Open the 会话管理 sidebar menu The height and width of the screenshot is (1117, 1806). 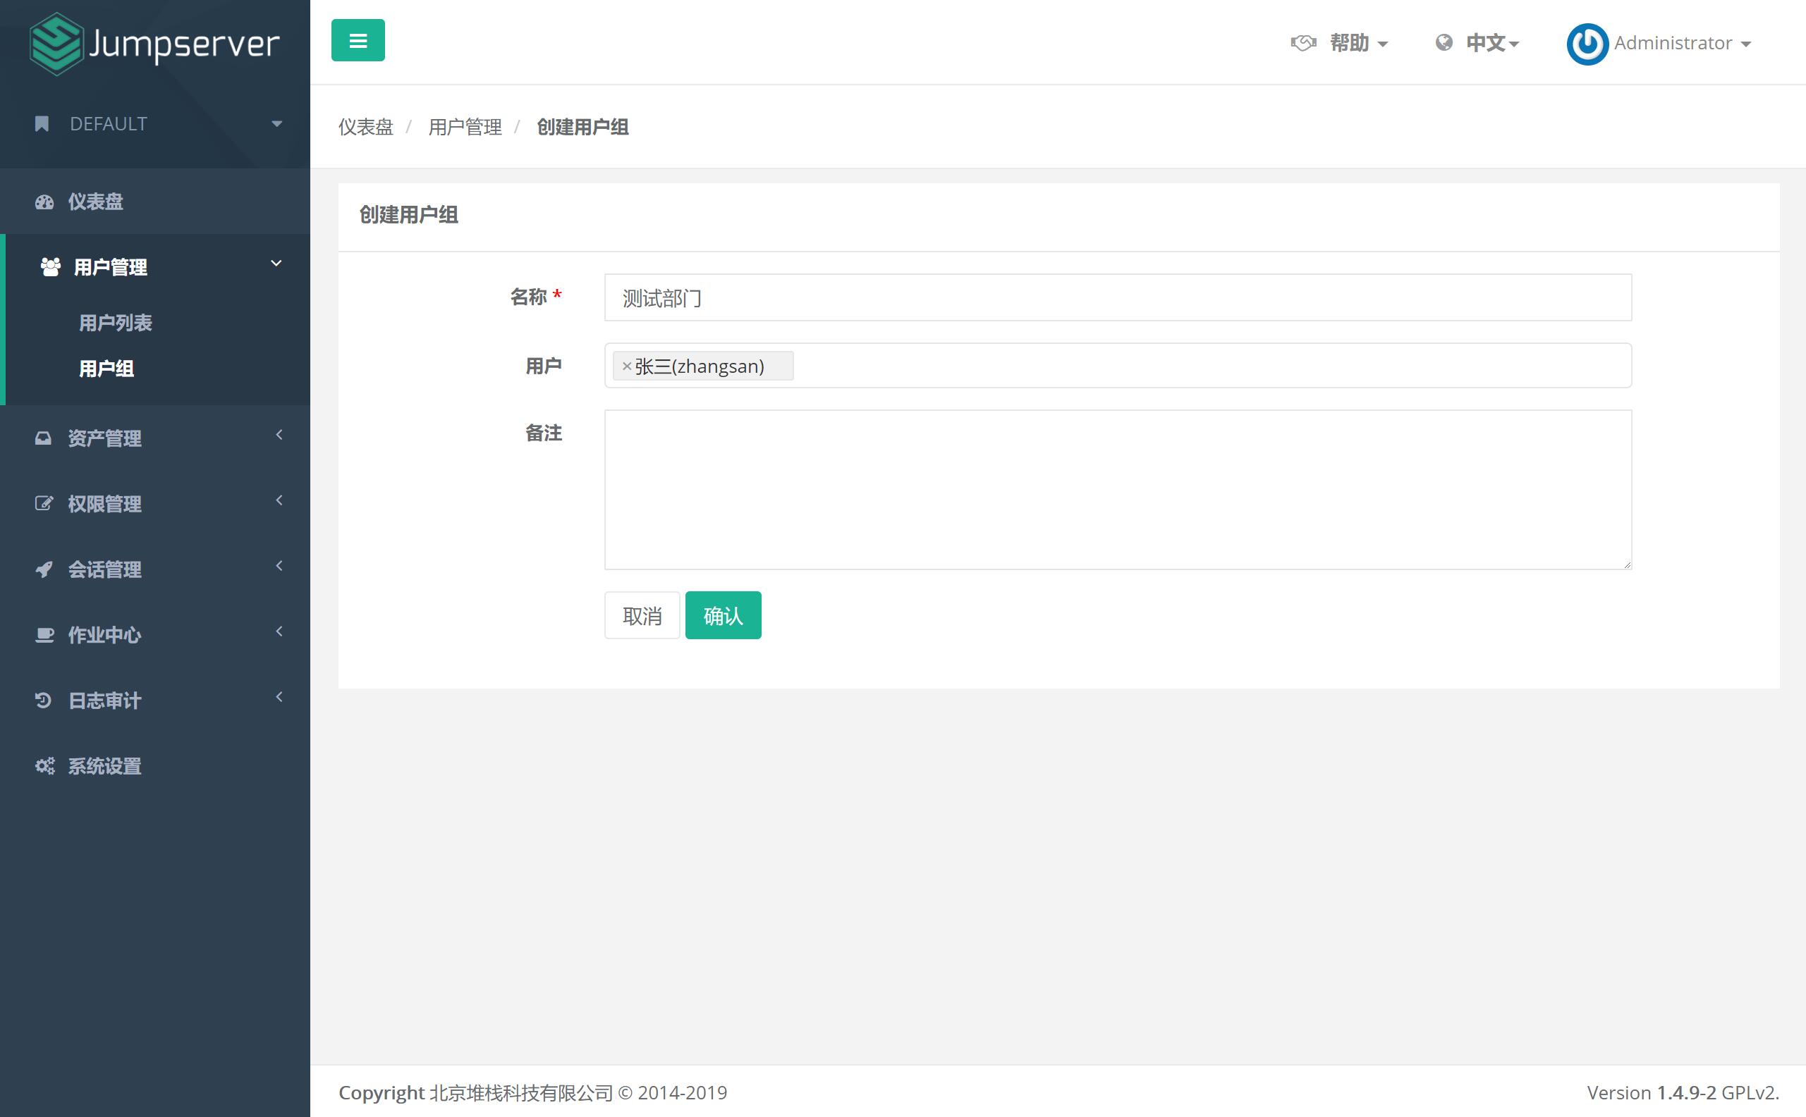(x=105, y=569)
